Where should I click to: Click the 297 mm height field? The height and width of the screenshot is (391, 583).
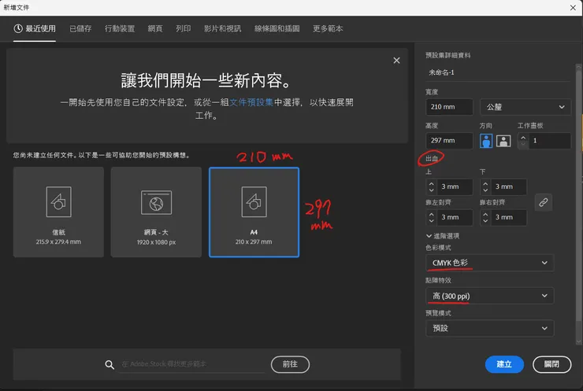point(449,141)
